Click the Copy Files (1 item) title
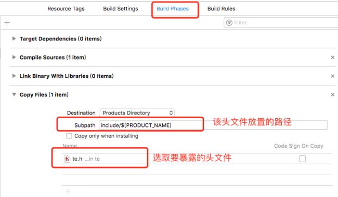The image size is (338, 197). 44,95
